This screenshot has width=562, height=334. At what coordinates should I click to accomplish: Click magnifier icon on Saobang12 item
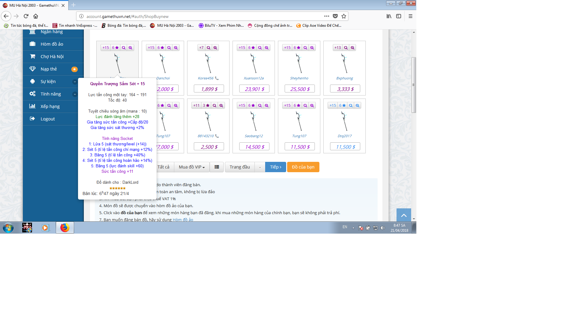tap(260, 106)
